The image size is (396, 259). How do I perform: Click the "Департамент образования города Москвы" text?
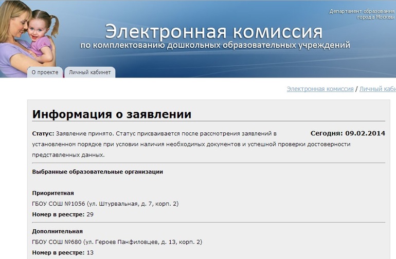tap(362, 14)
